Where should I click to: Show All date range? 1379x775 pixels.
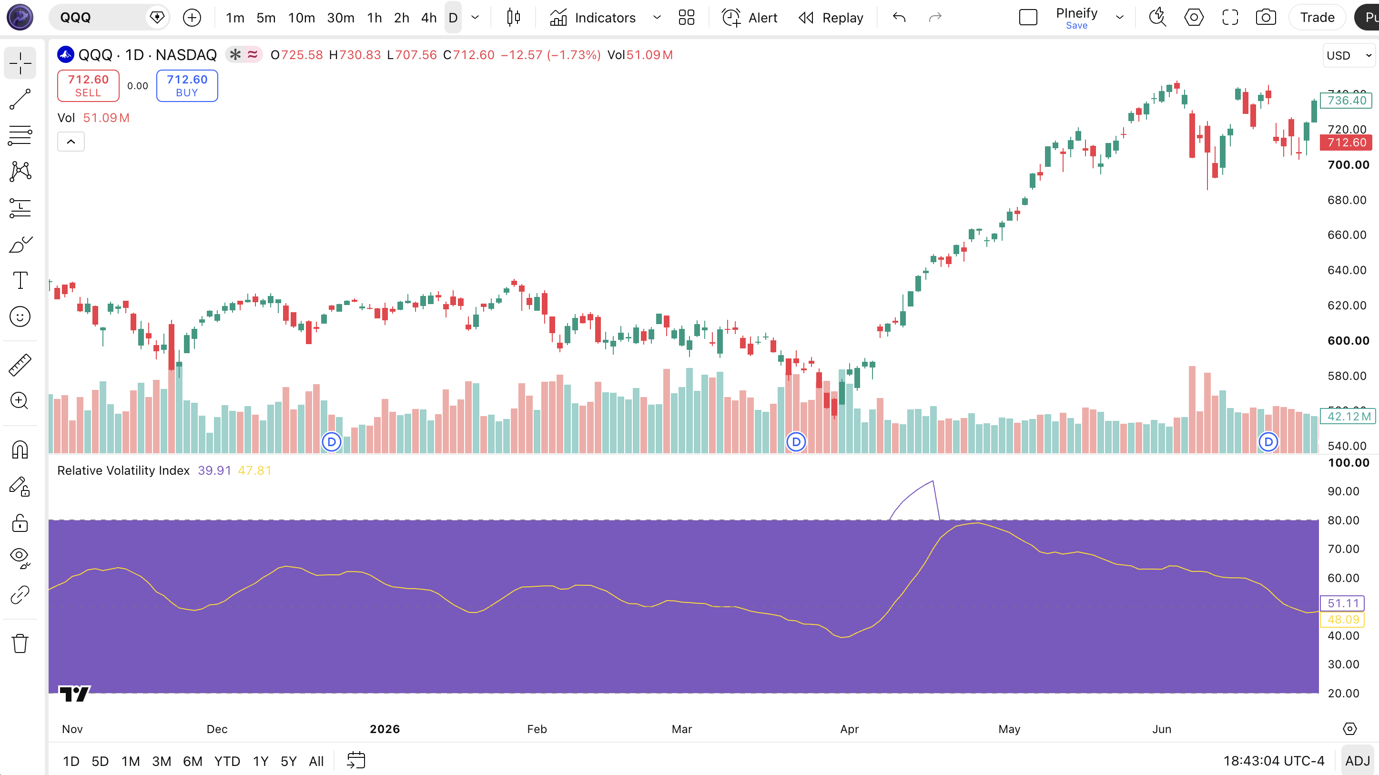[316, 761]
